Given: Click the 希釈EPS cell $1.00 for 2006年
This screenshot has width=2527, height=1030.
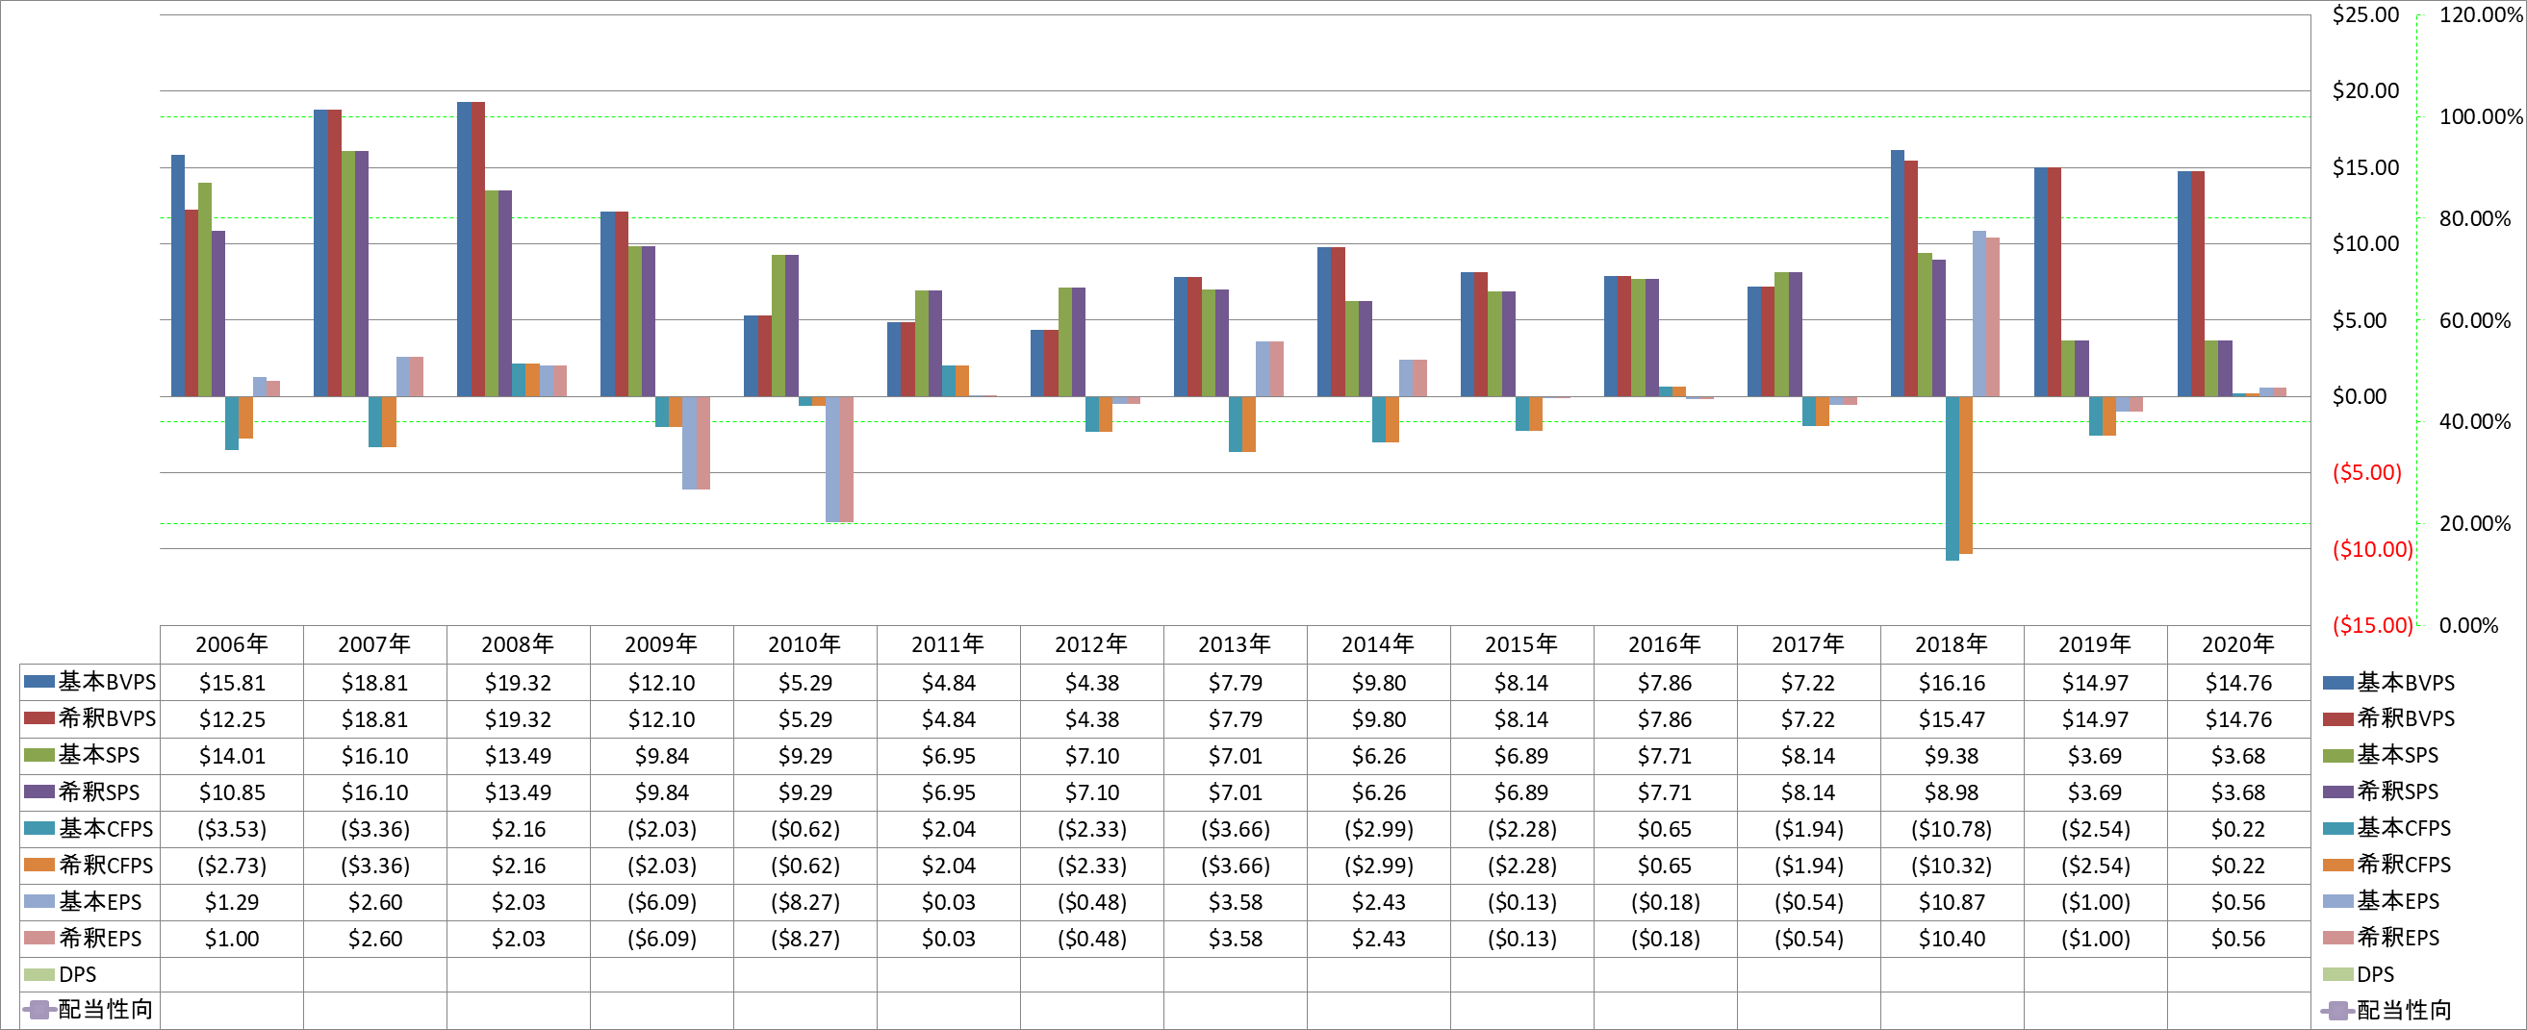Looking at the screenshot, I should coord(232,939).
